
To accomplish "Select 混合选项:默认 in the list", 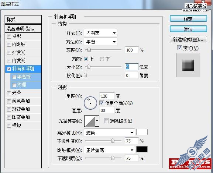I will pos(23,29).
